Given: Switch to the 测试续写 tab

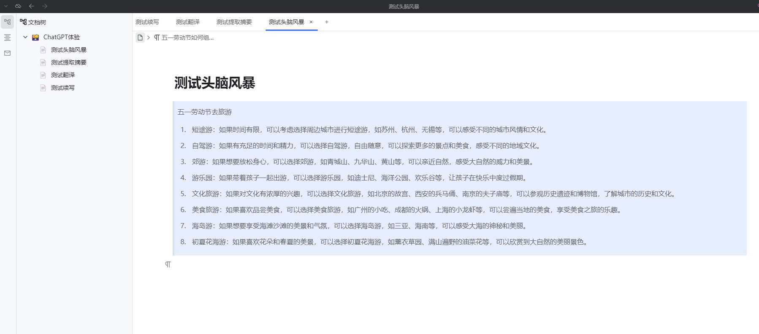Looking at the screenshot, I should pyautogui.click(x=147, y=22).
